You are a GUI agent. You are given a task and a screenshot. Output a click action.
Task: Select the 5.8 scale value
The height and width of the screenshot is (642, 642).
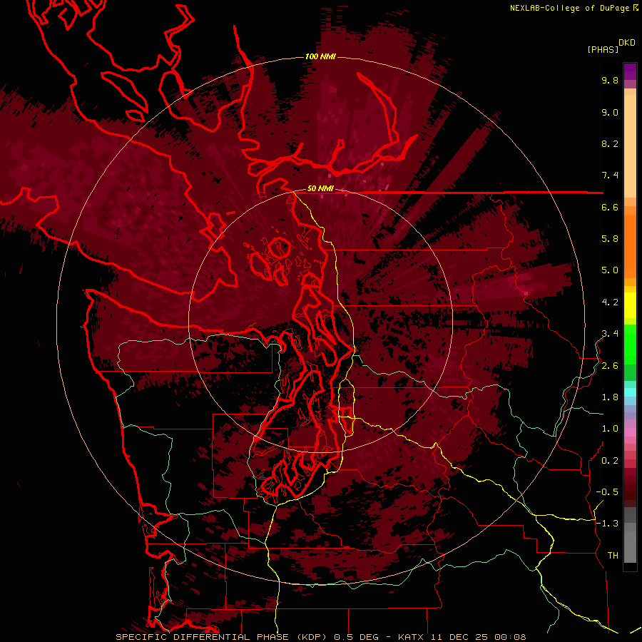[x=610, y=239]
